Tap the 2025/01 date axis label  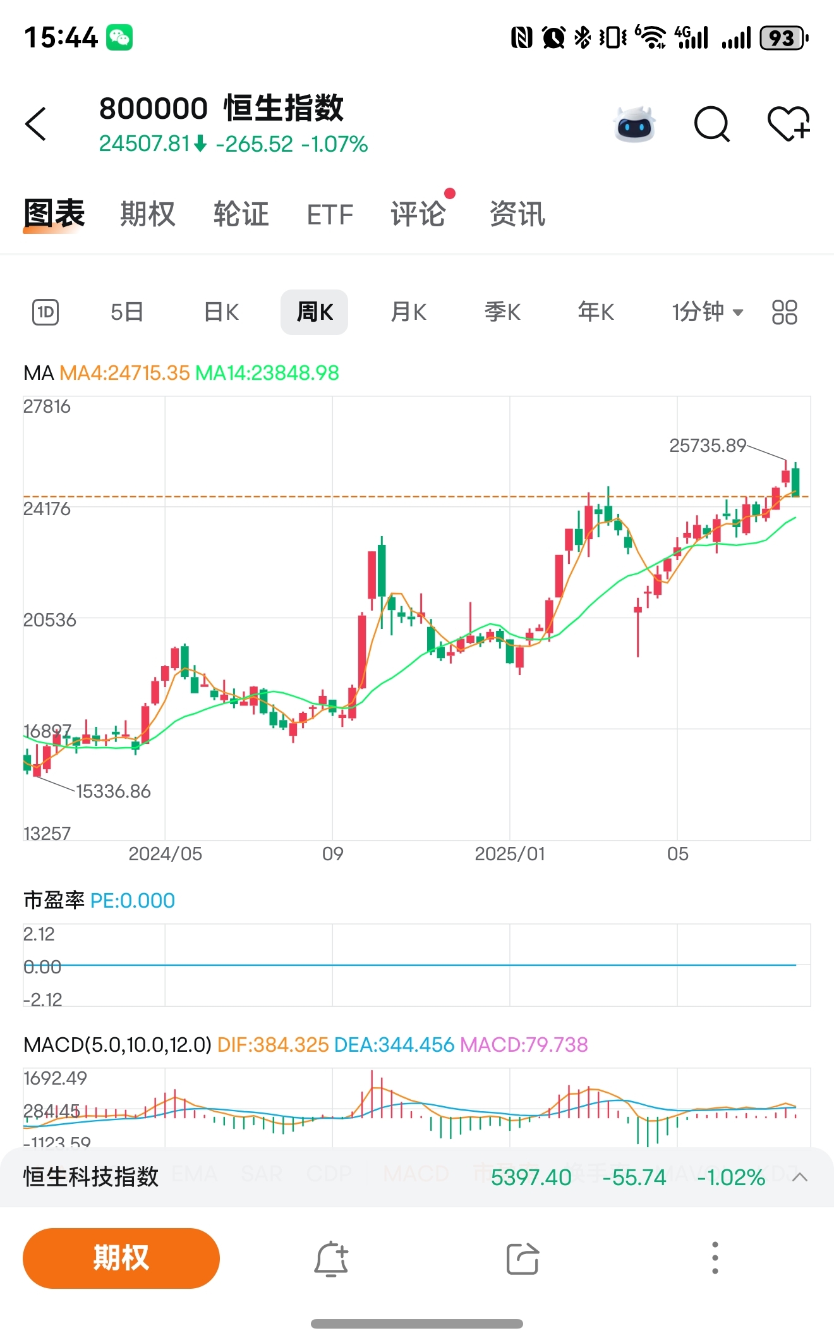510,854
